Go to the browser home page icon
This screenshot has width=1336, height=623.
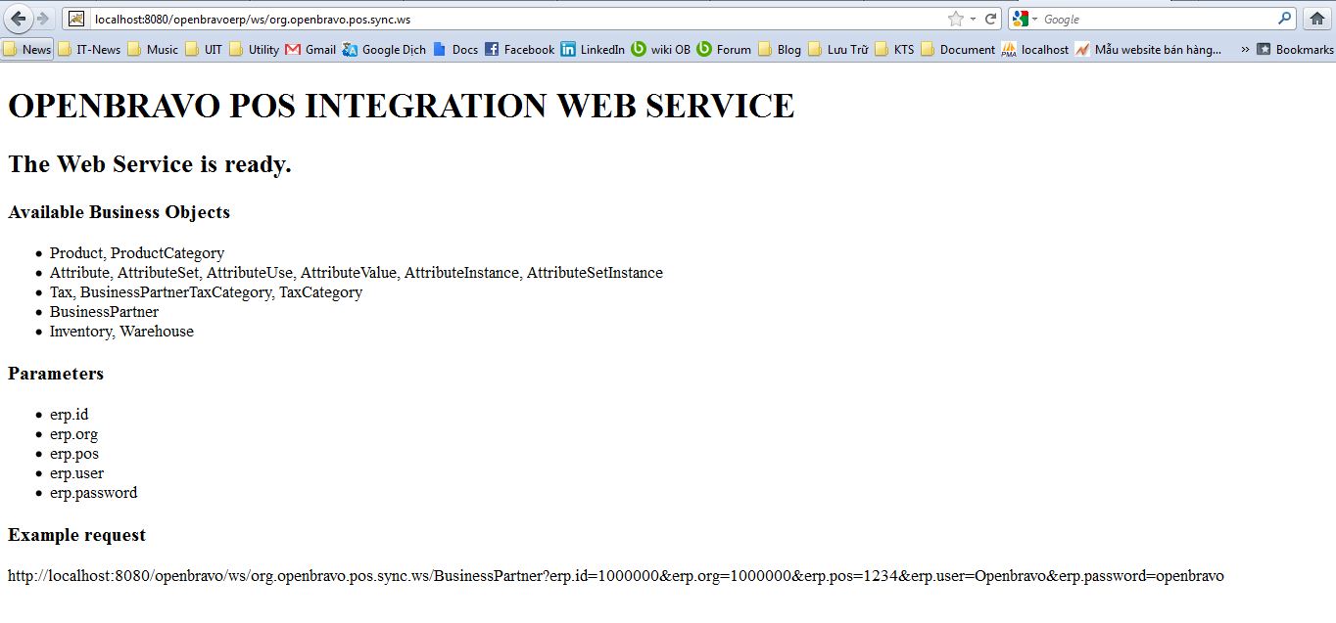point(1317,19)
